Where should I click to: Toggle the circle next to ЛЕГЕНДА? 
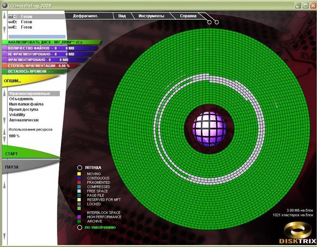80,168
